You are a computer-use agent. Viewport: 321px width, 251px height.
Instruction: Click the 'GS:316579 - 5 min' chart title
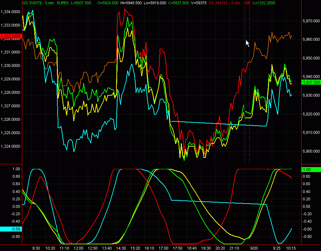pyautogui.click(x=38, y=3)
